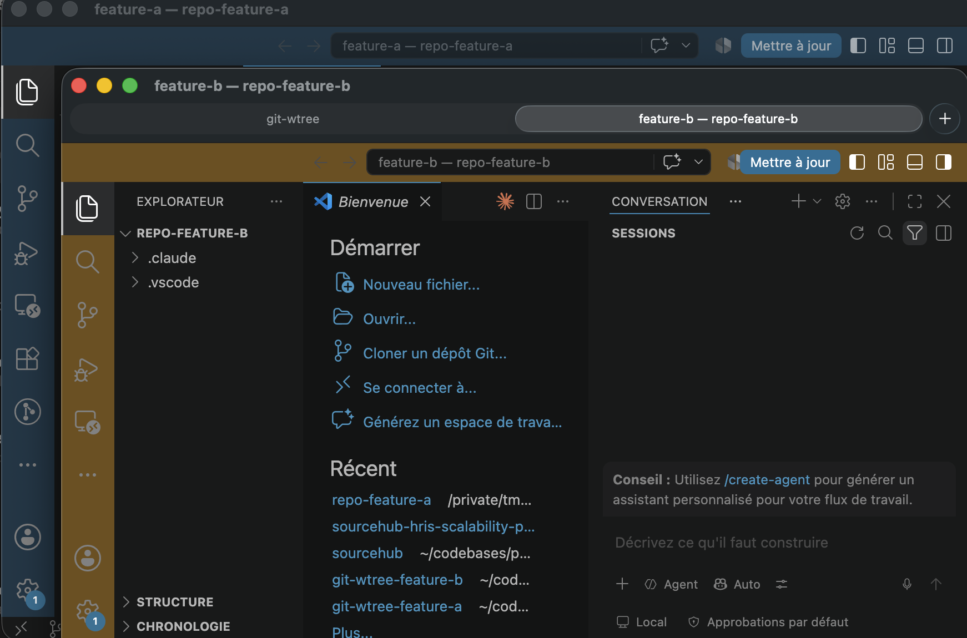
Task: Toggle panel visibility in feature-a window
Action: pyautogui.click(x=916, y=45)
